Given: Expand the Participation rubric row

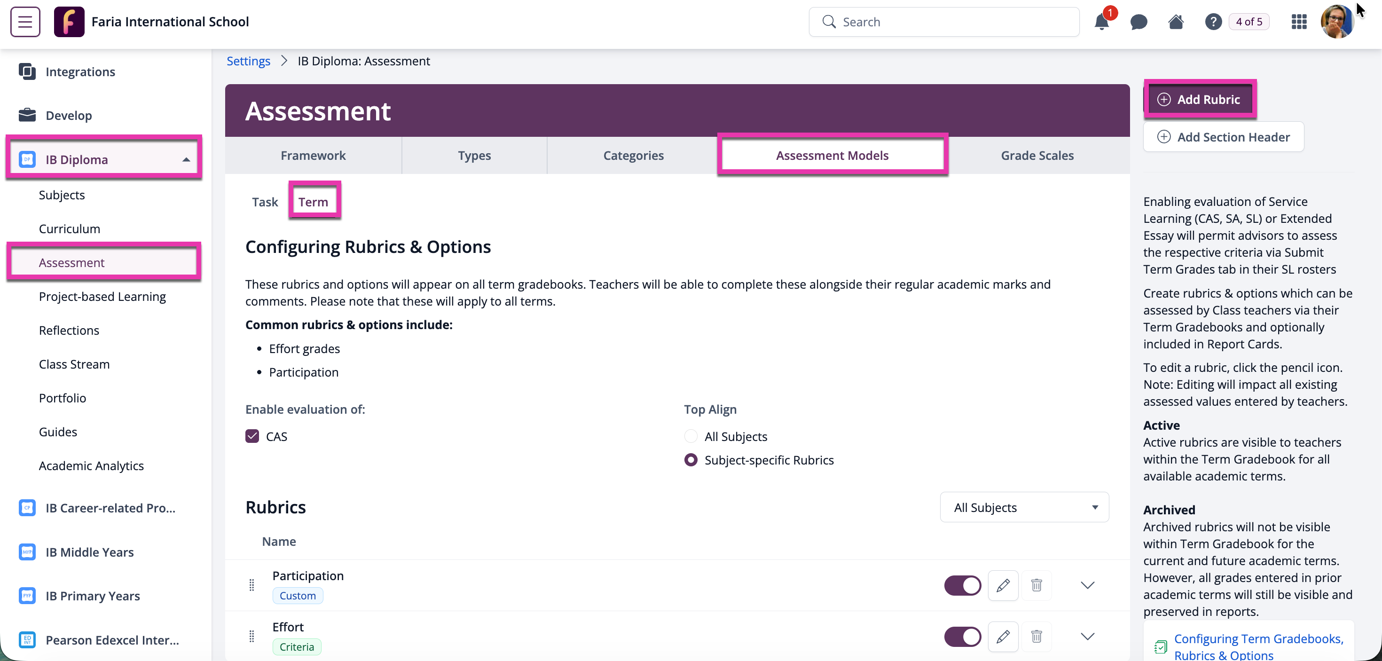Looking at the screenshot, I should tap(1087, 585).
